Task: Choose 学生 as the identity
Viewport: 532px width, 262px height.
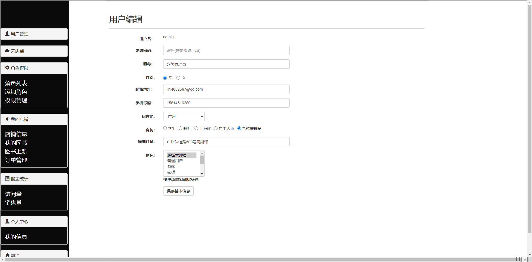Action: (165, 128)
